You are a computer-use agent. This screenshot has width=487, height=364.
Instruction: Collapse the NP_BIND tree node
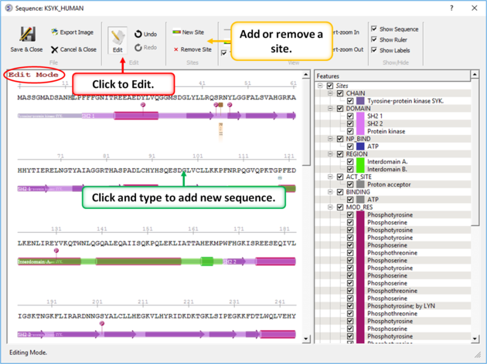click(331, 139)
